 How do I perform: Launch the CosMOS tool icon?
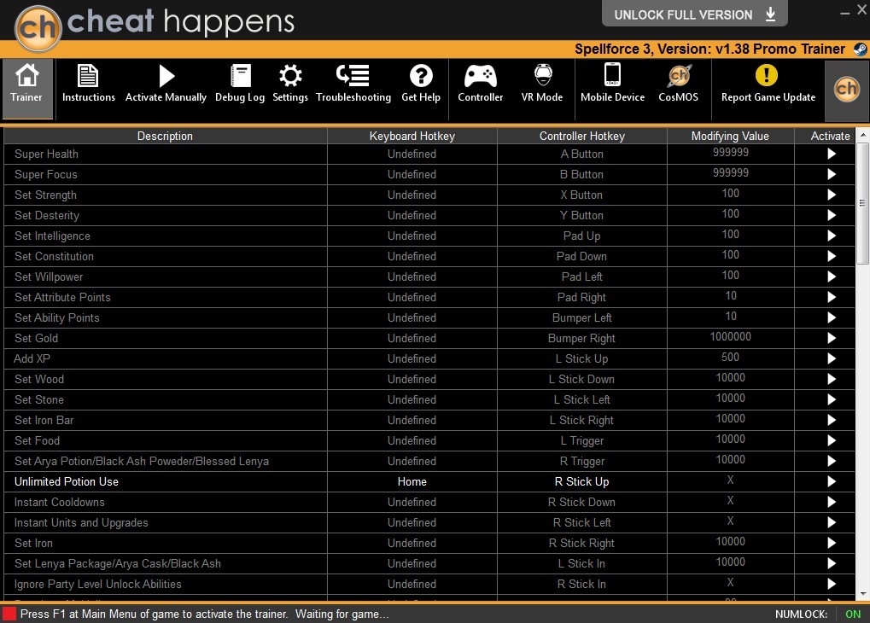click(679, 76)
